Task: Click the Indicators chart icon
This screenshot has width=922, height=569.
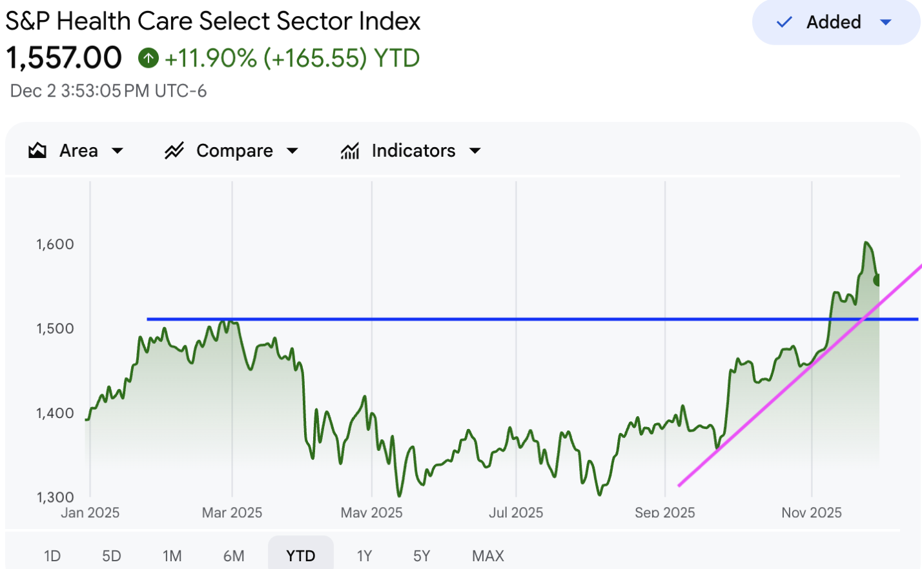Action: 350,151
